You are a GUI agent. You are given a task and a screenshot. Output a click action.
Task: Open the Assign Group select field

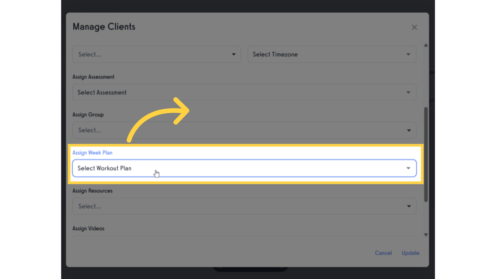[240, 130]
